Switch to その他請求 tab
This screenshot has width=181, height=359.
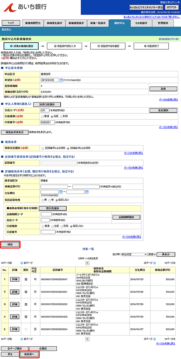click(x=141, y=23)
